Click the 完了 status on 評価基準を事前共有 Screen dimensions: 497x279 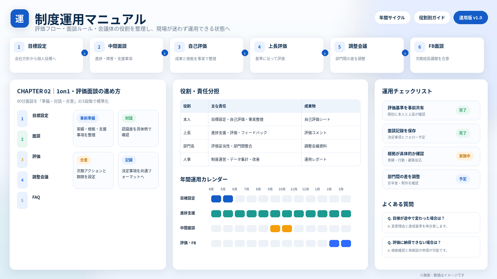pos(463,110)
